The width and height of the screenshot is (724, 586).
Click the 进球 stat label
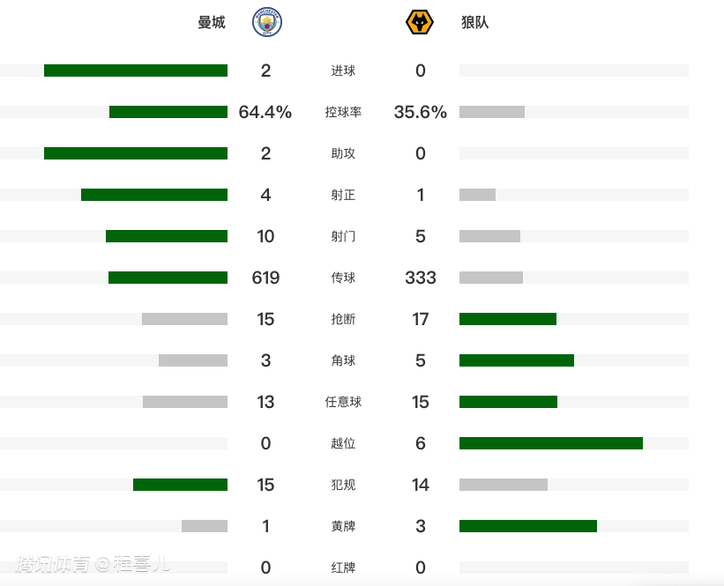click(343, 70)
